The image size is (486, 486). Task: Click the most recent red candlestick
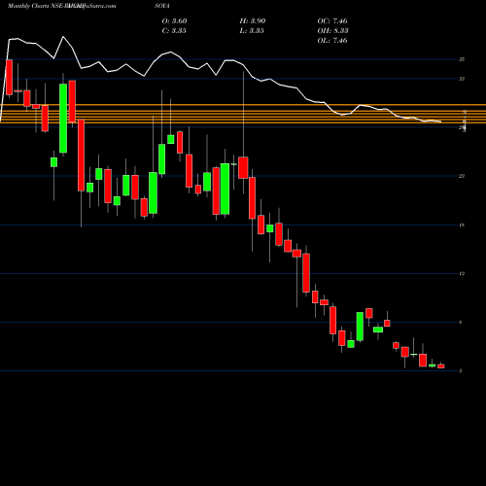[441, 366]
